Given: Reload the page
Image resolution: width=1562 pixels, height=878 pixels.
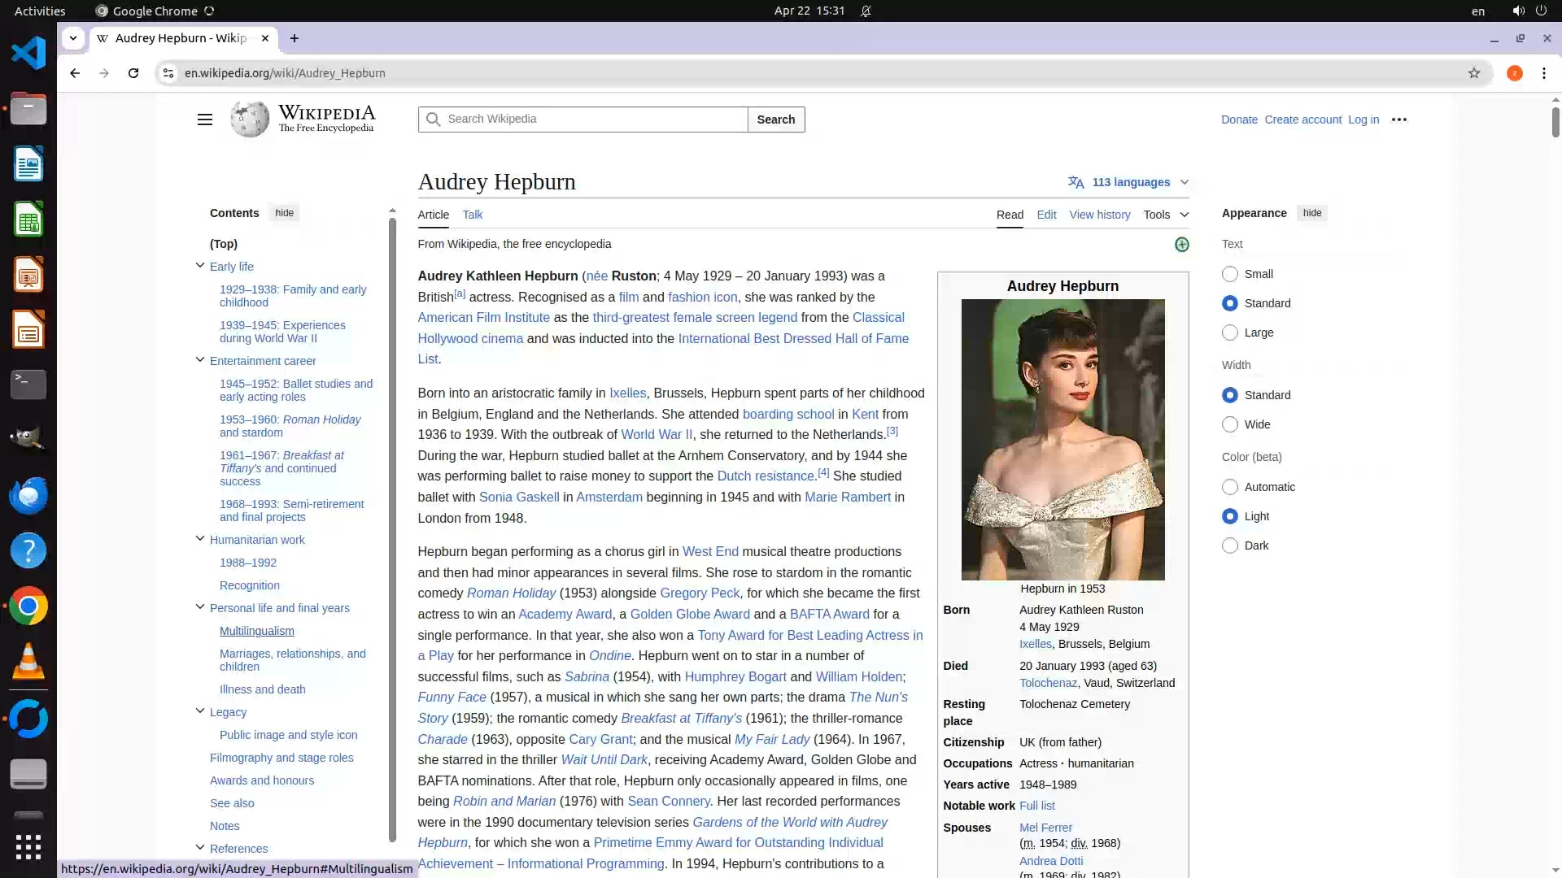Looking at the screenshot, I should (x=133, y=73).
